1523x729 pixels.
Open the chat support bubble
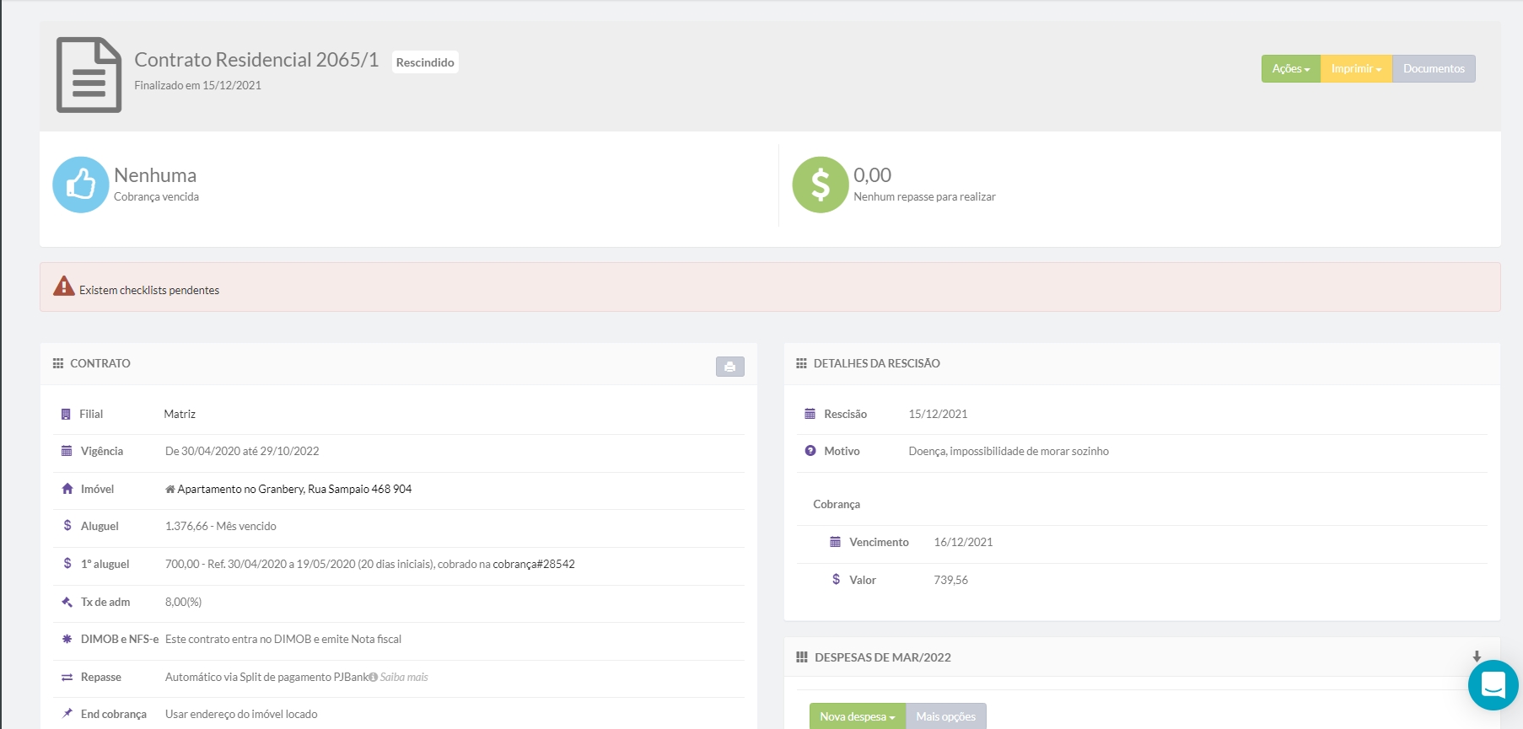click(x=1493, y=685)
